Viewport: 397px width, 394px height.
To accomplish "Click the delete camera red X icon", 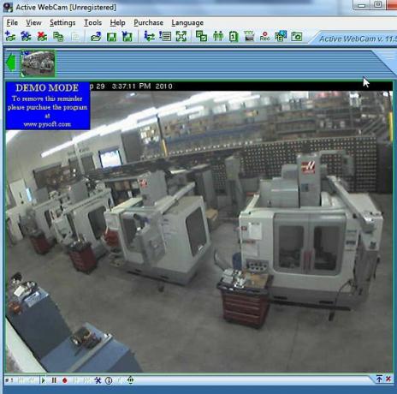I will (x=42, y=36).
